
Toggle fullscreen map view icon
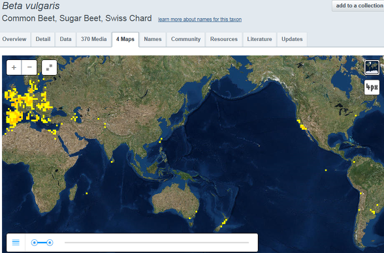49,67
